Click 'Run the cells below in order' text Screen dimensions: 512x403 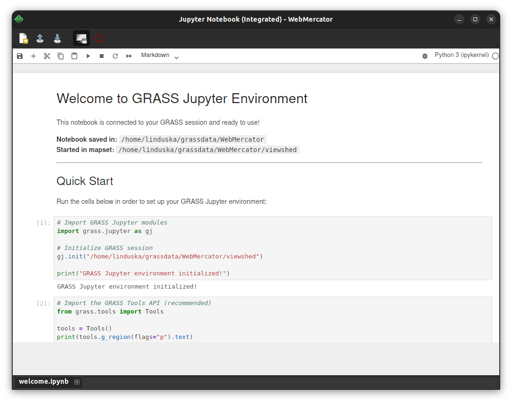click(x=161, y=201)
